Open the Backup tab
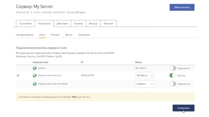 click(x=93, y=23)
